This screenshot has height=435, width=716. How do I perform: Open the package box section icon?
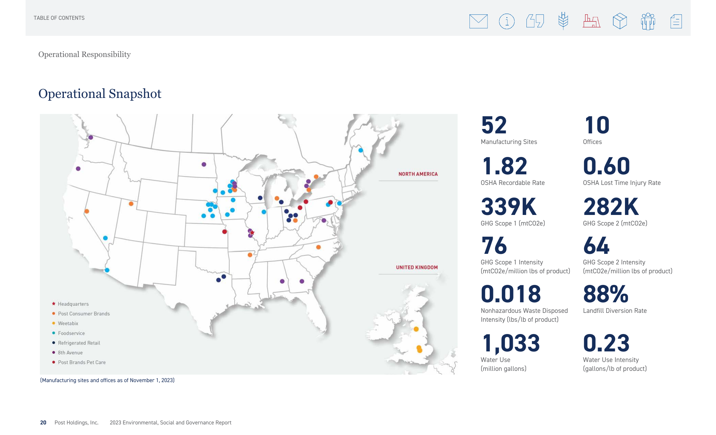tap(620, 21)
